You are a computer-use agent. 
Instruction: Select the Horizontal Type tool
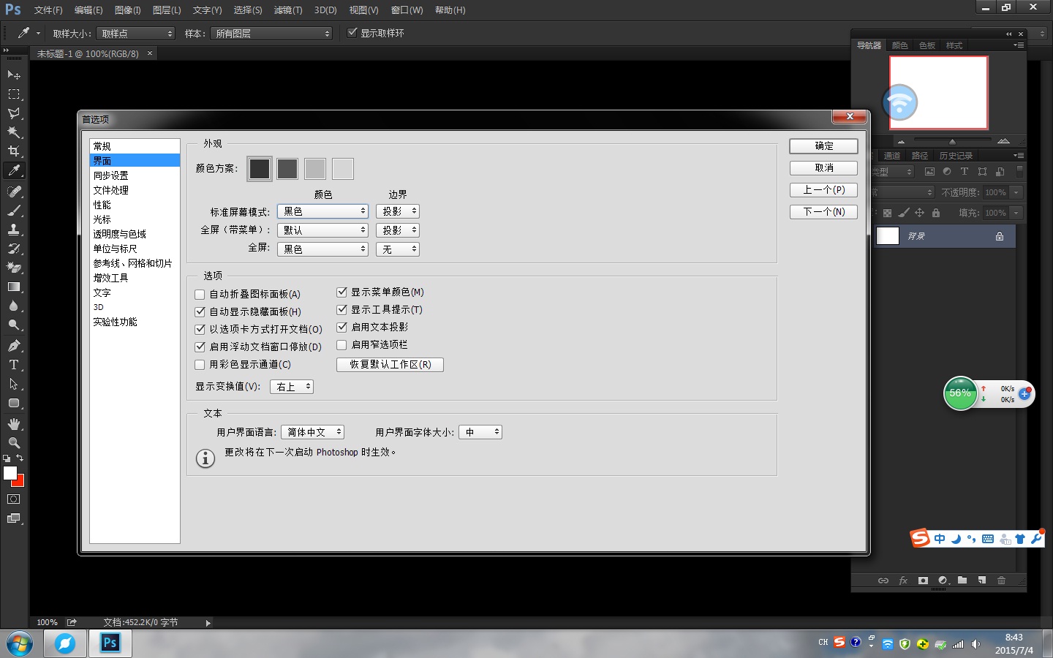pos(14,365)
